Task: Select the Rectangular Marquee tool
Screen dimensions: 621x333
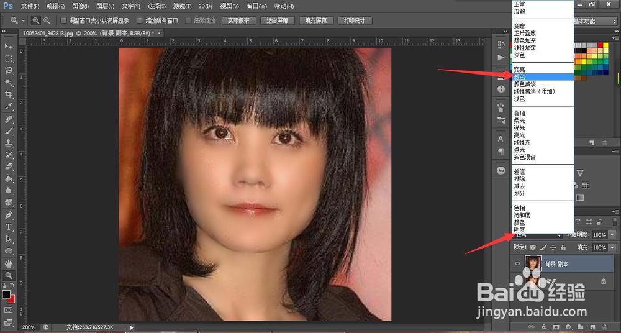Action: tap(9, 58)
